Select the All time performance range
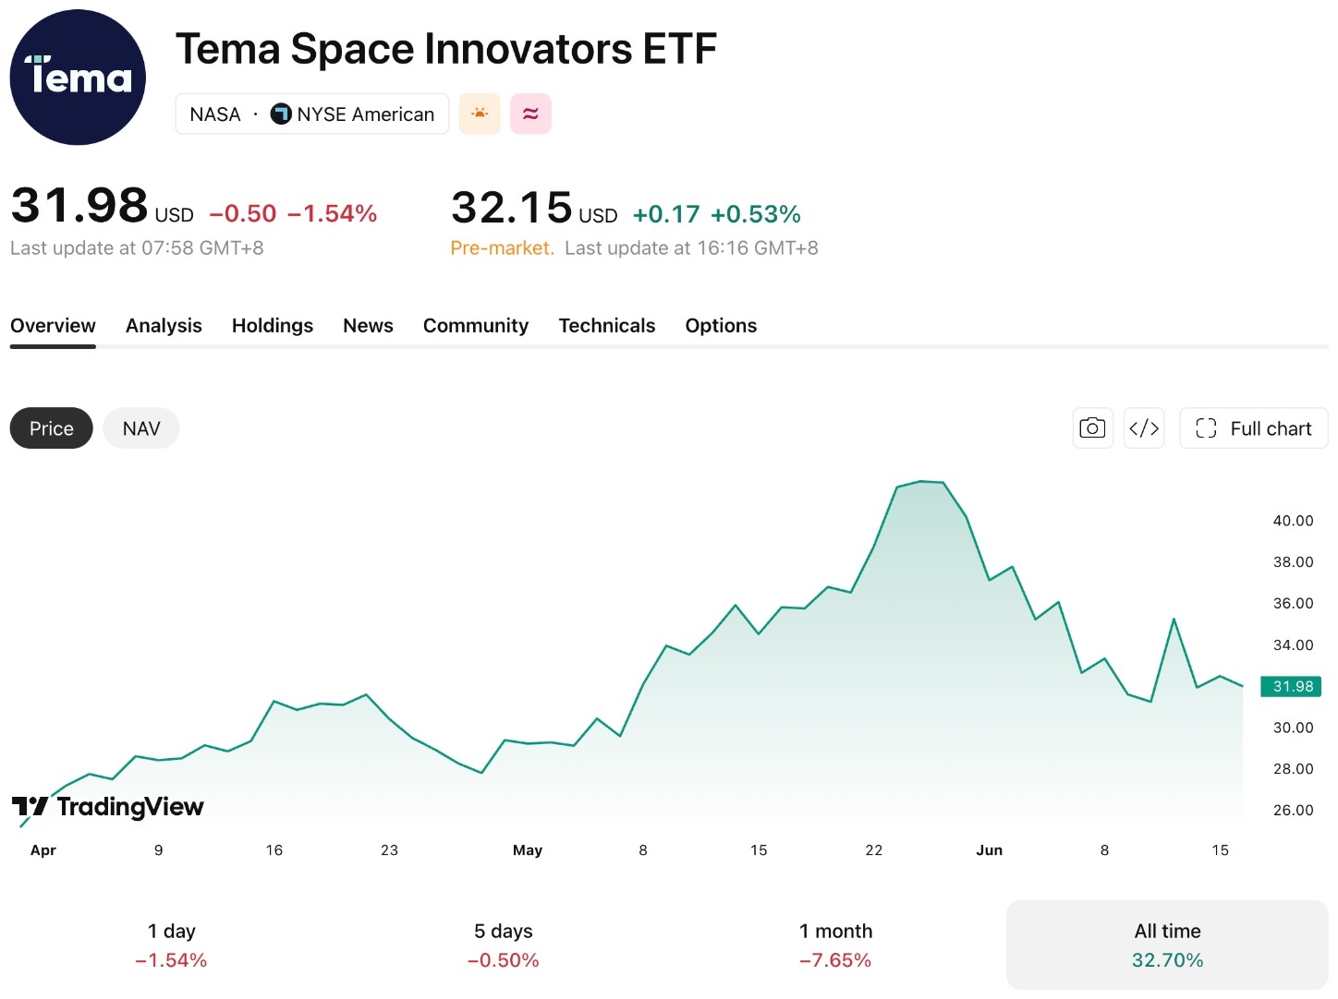Image resolution: width=1338 pixels, height=999 pixels. coord(1167,945)
